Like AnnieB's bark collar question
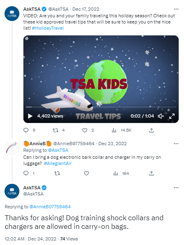Image resolution: width=184 pixels, height=245 pixels. (86, 173)
